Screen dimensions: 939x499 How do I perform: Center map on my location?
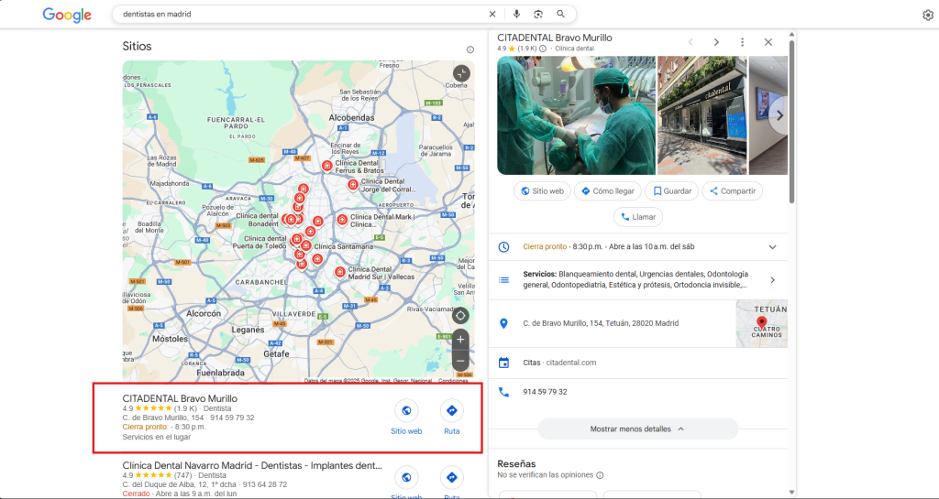460,316
